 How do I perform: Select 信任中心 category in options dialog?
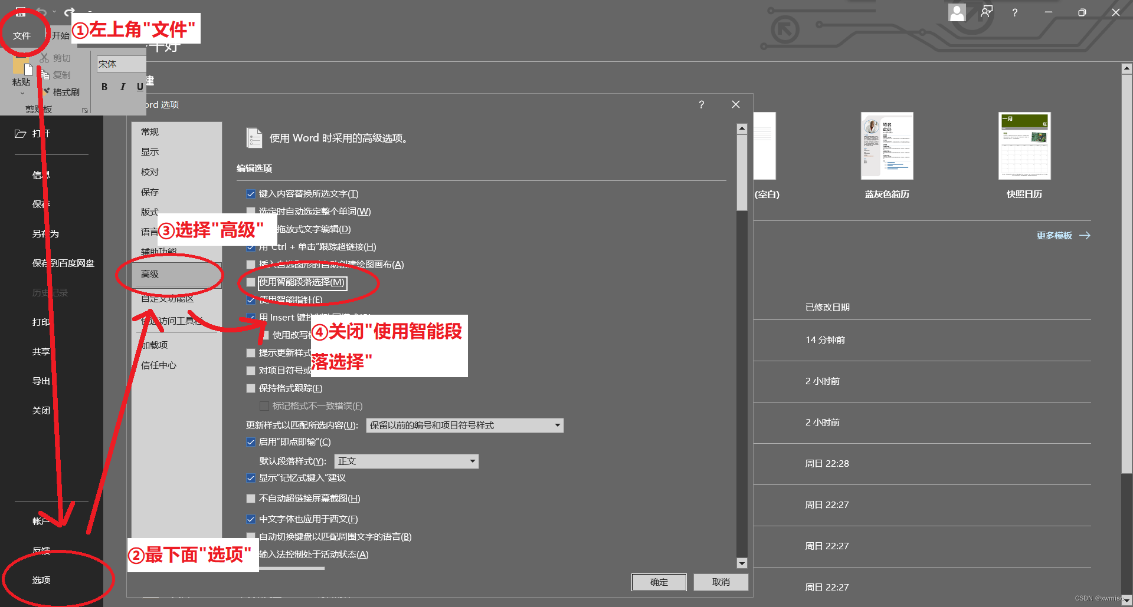click(176, 365)
